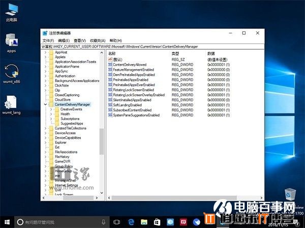Click the CreativeEvents folder icon

click(x=57, y=109)
